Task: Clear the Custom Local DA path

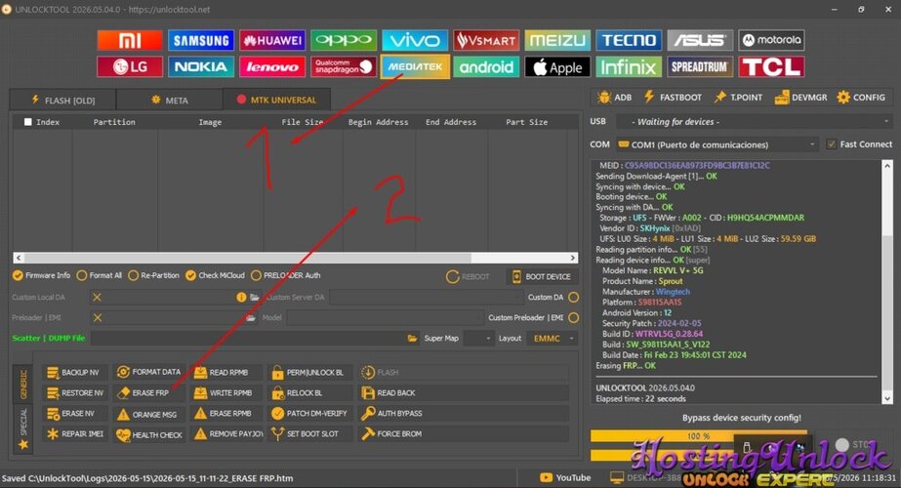Action: coord(97,297)
